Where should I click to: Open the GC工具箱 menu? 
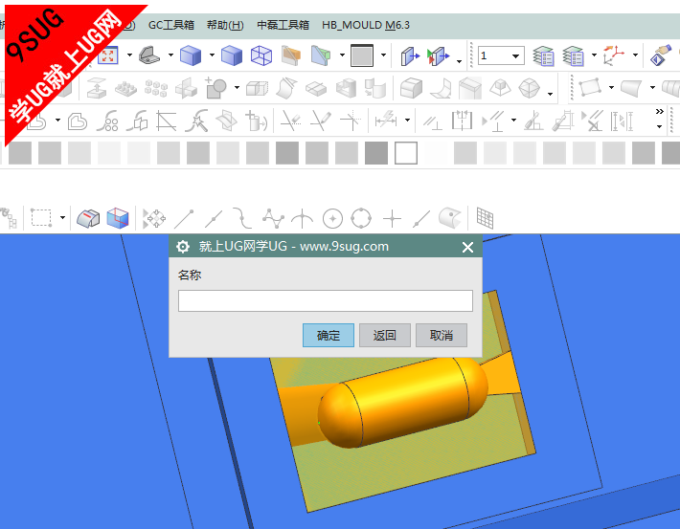pos(170,25)
